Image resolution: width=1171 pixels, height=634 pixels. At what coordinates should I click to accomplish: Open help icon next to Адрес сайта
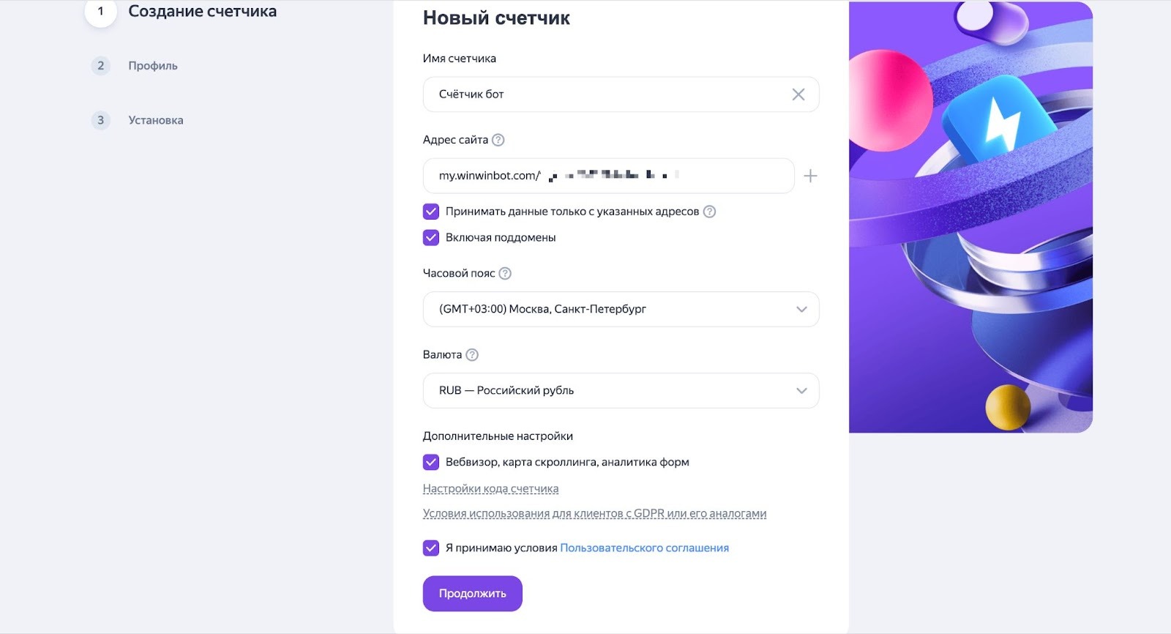pyautogui.click(x=498, y=140)
